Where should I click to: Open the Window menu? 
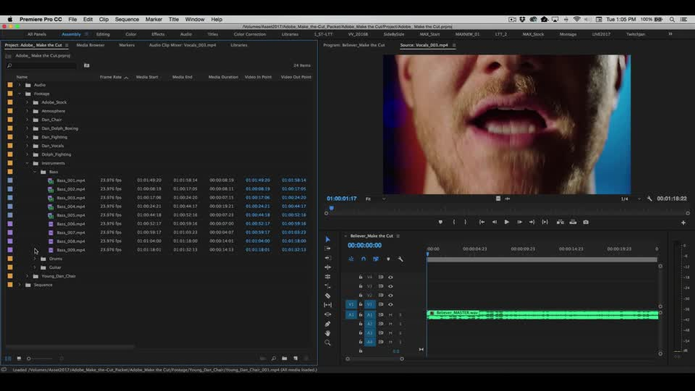click(195, 19)
